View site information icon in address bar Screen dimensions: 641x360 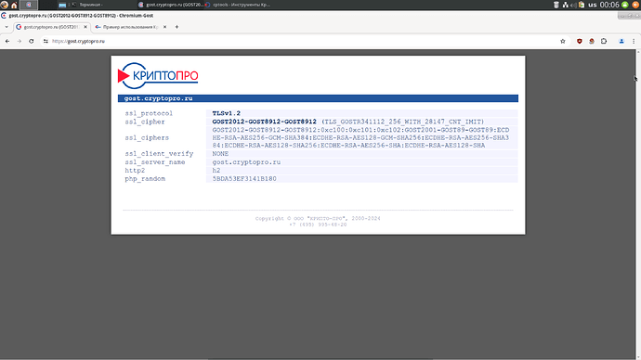pos(46,41)
